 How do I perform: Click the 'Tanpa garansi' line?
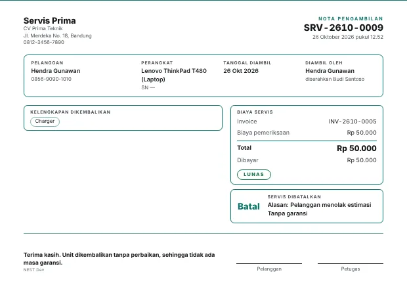pos(288,213)
